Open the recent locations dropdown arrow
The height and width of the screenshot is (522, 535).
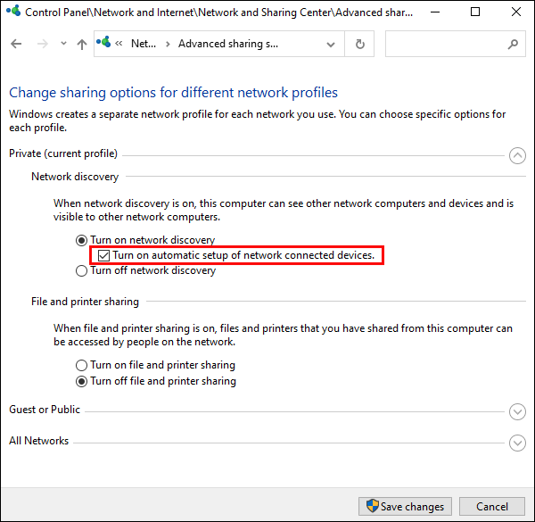tap(63, 44)
